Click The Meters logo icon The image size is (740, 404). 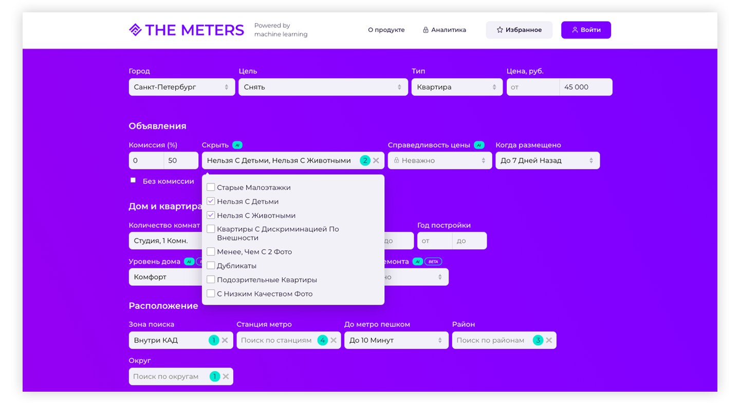click(135, 30)
